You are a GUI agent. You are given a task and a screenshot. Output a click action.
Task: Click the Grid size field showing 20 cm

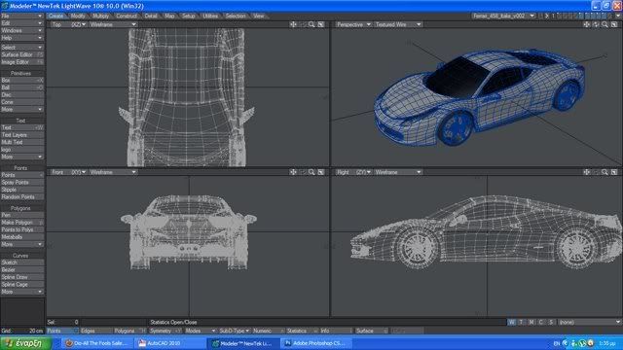point(21,331)
